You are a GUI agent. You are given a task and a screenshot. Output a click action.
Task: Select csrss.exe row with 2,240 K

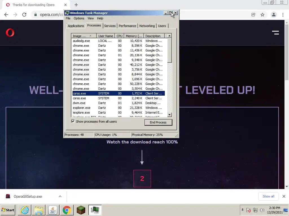tap(119, 98)
